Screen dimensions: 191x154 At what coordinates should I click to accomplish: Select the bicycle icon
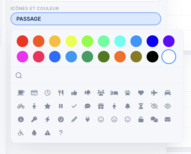(x=21, y=106)
